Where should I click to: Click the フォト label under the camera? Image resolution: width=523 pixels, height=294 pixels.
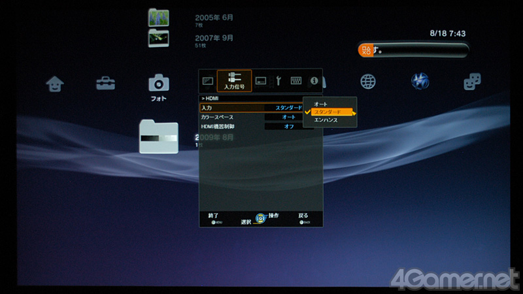(158, 99)
